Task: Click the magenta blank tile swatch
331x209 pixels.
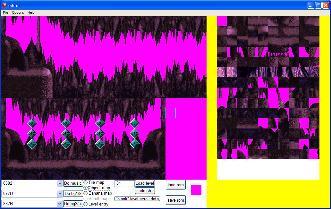Action: 196,190
